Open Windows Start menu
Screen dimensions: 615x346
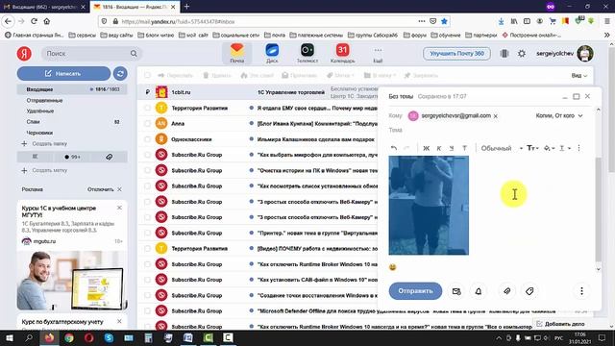pyautogui.click(x=10, y=337)
